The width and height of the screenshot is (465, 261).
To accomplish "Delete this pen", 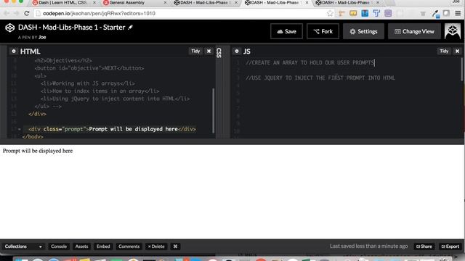I will coord(156,246).
